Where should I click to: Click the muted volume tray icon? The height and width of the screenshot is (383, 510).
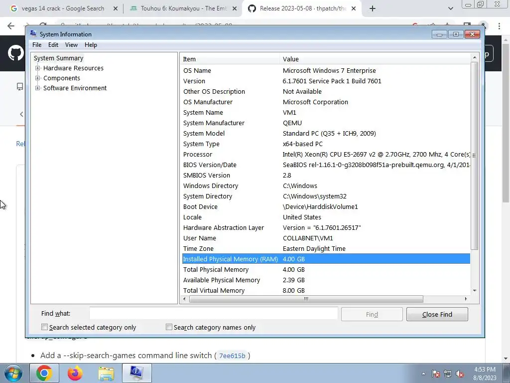(460, 374)
